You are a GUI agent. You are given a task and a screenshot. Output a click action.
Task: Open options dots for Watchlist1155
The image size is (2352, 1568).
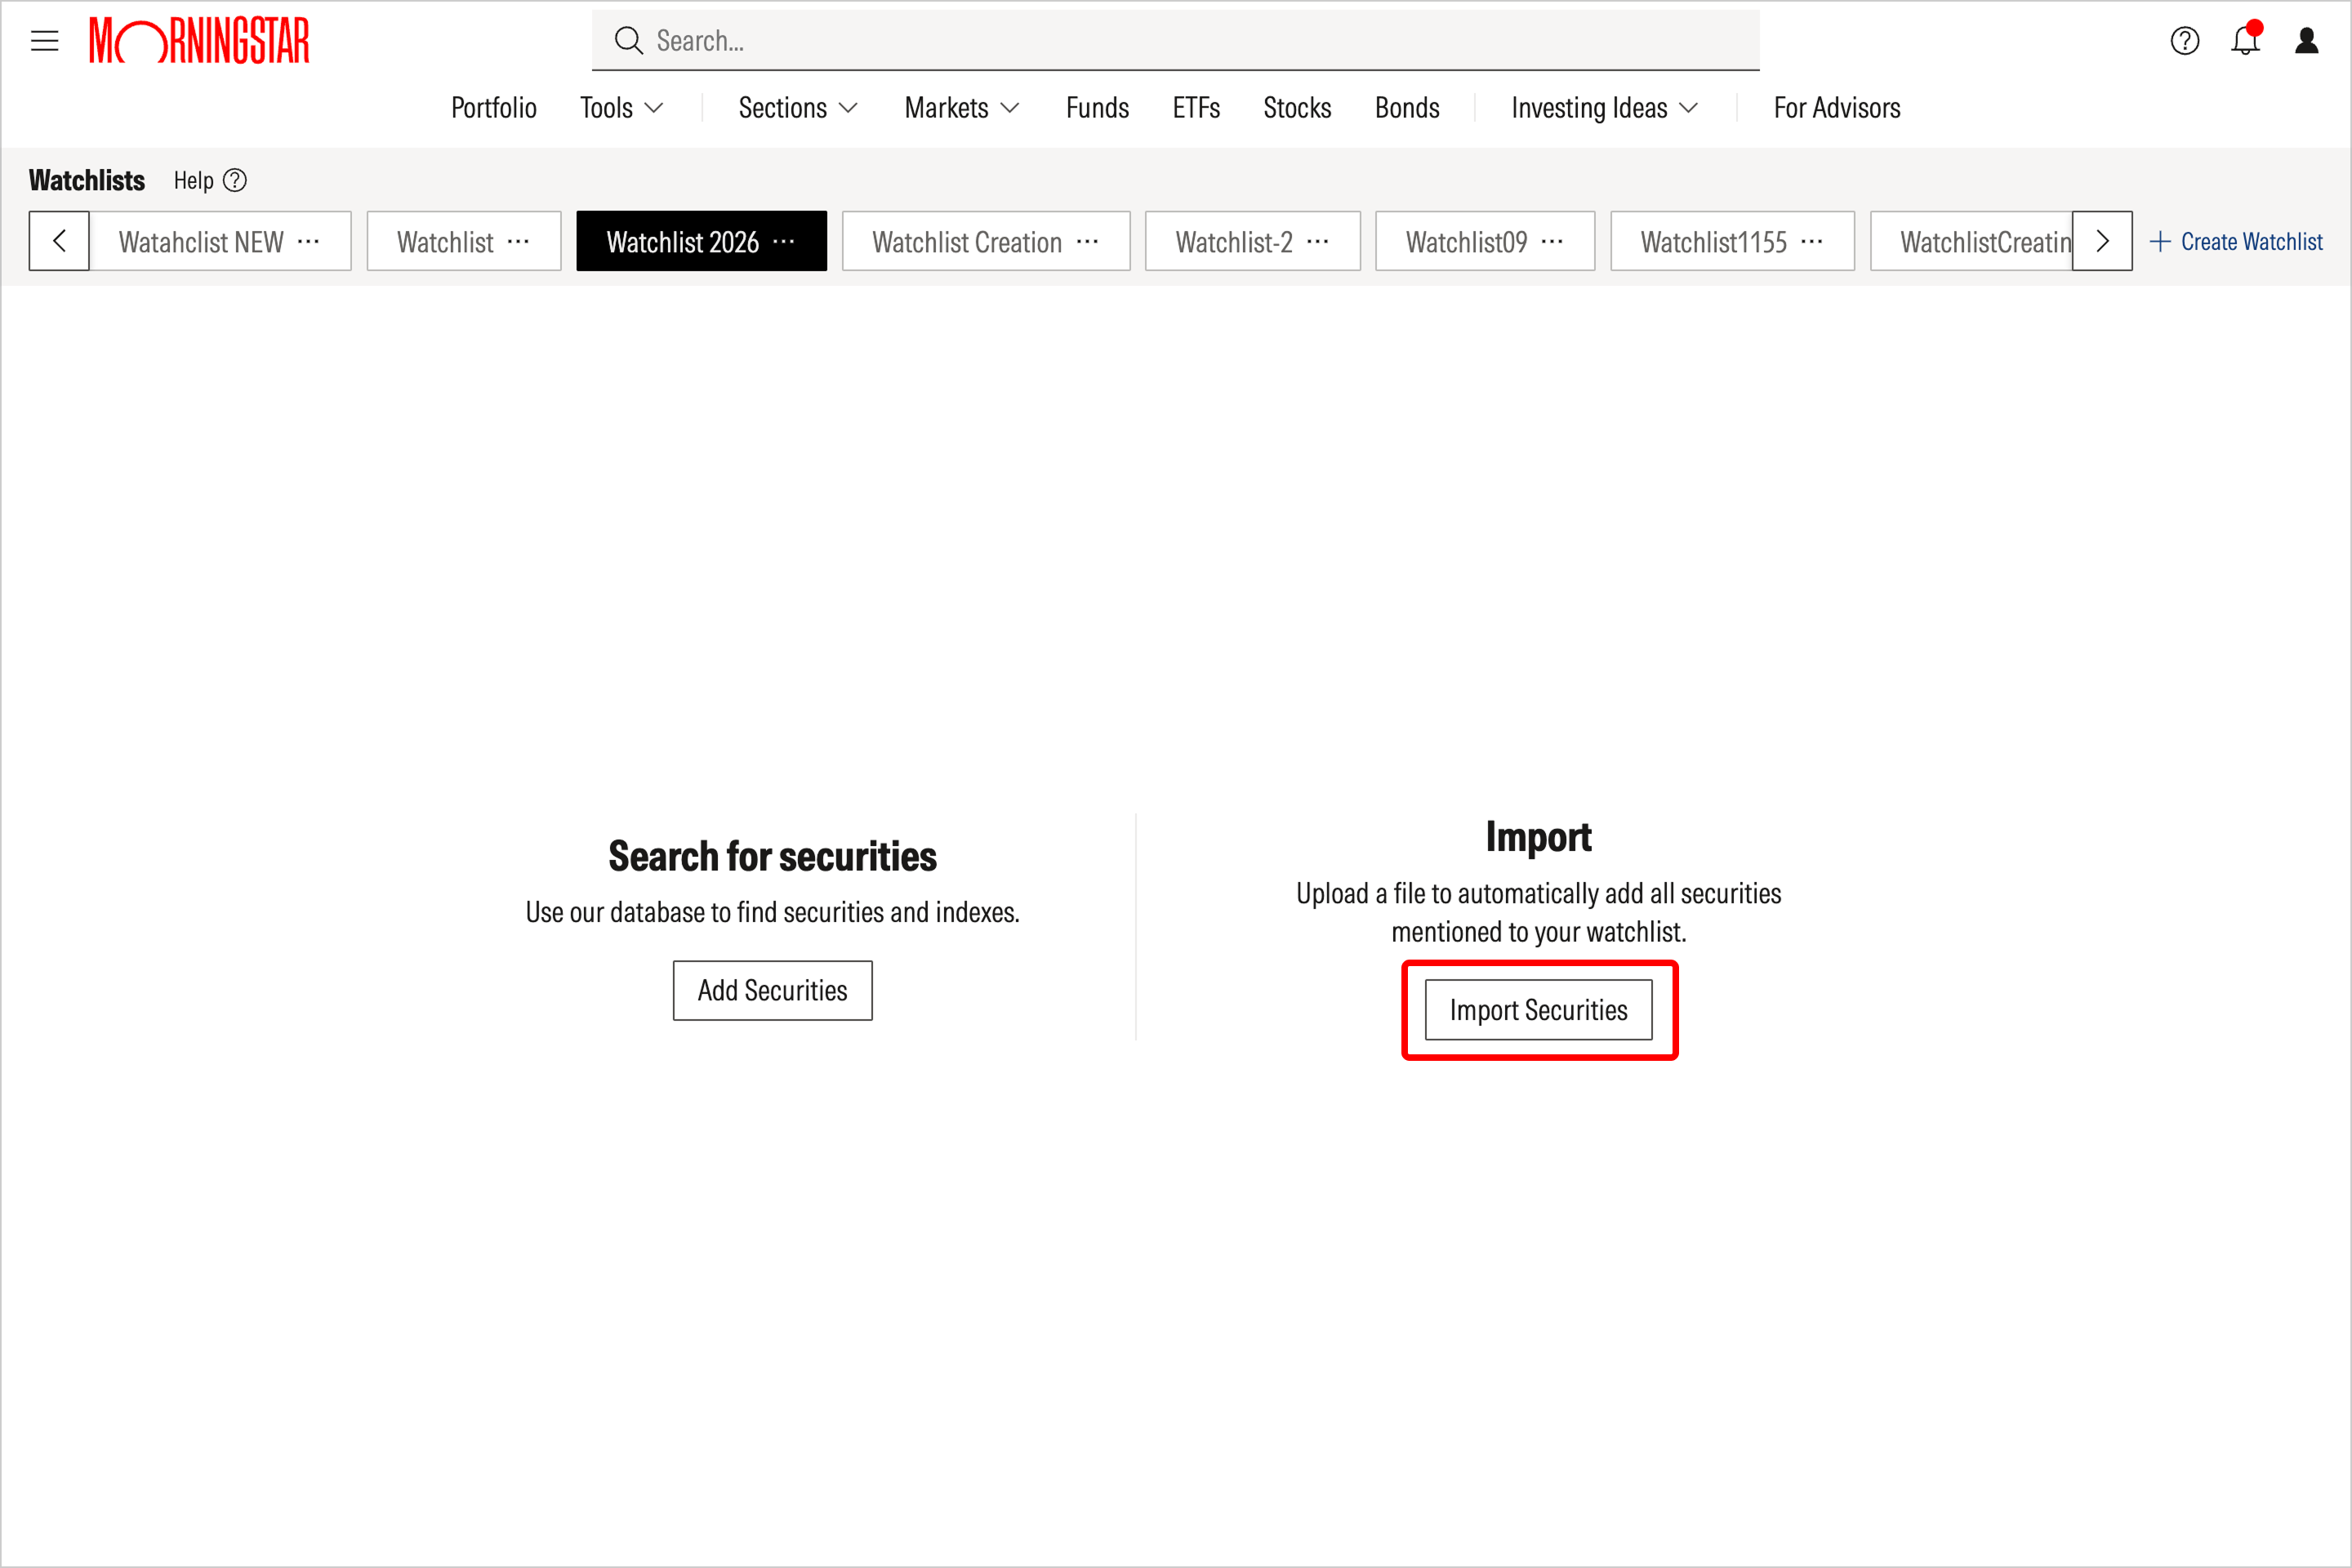pyautogui.click(x=1811, y=241)
